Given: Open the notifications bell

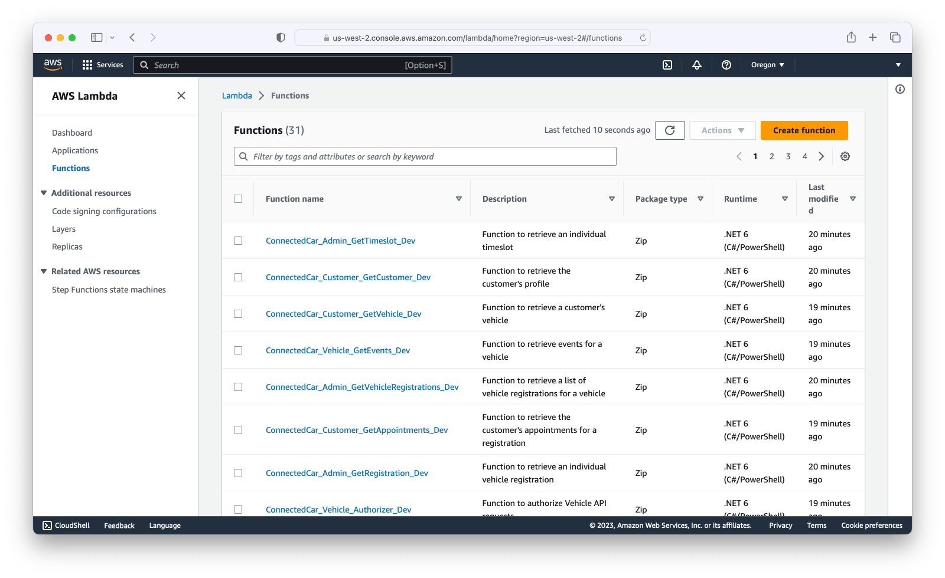Looking at the screenshot, I should point(697,65).
